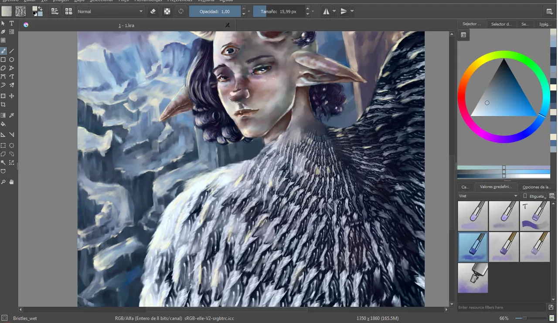The image size is (558, 323).
Task: Toggle selection display mode in status bar
Action: pyautogui.click(x=4, y=318)
